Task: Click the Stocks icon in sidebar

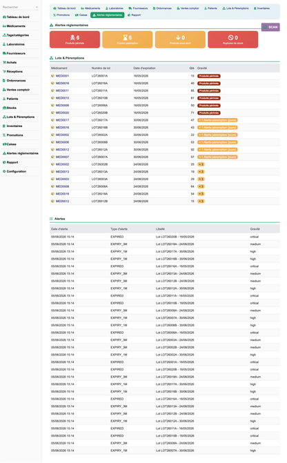Action: click(x=4, y=108)
